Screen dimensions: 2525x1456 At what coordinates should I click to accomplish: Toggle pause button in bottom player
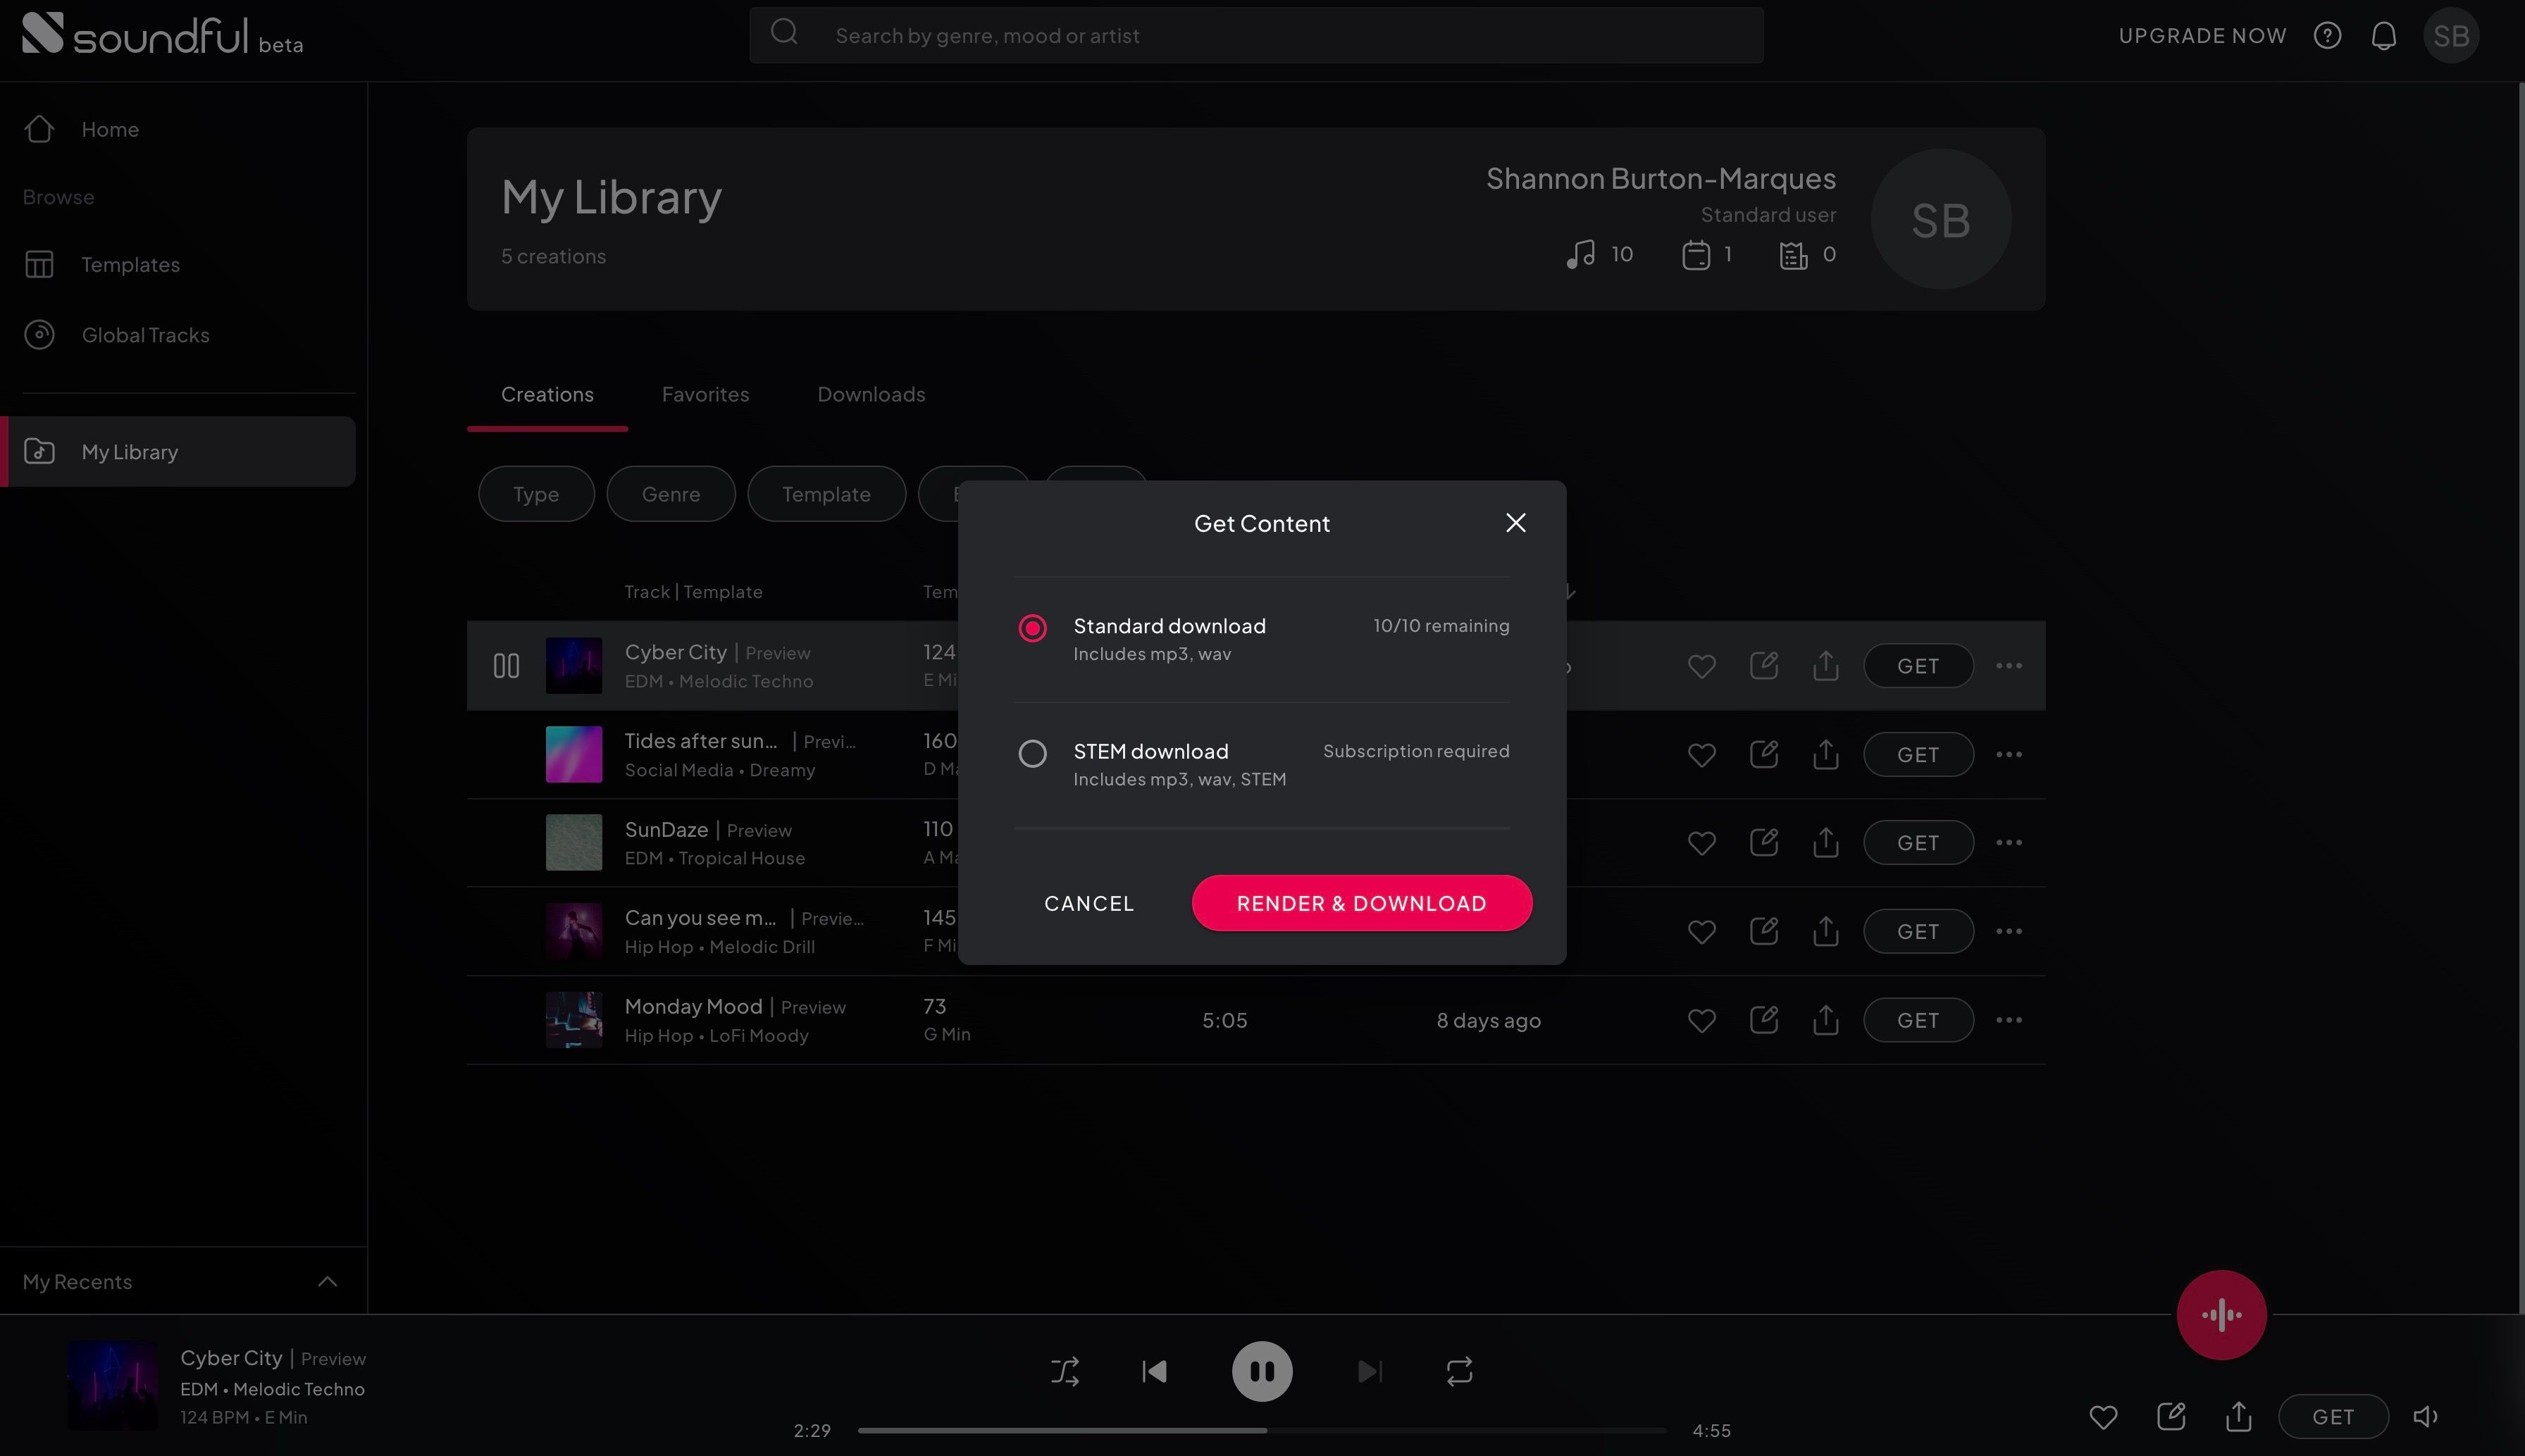[x=1261, y=1369]
